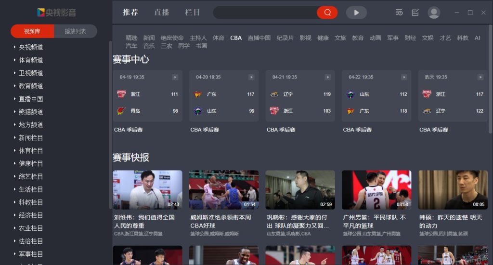Click the search input field
The height and width of the screenshot is (265, 493).
[265, 13]
